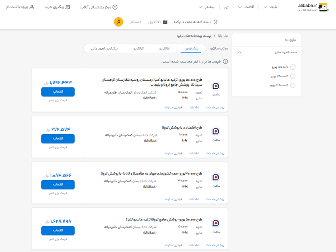This screenshot has height=252, width=336.
Task: Click the user profile icon for login
Action: pyautogui.click(x=32, y=7)
